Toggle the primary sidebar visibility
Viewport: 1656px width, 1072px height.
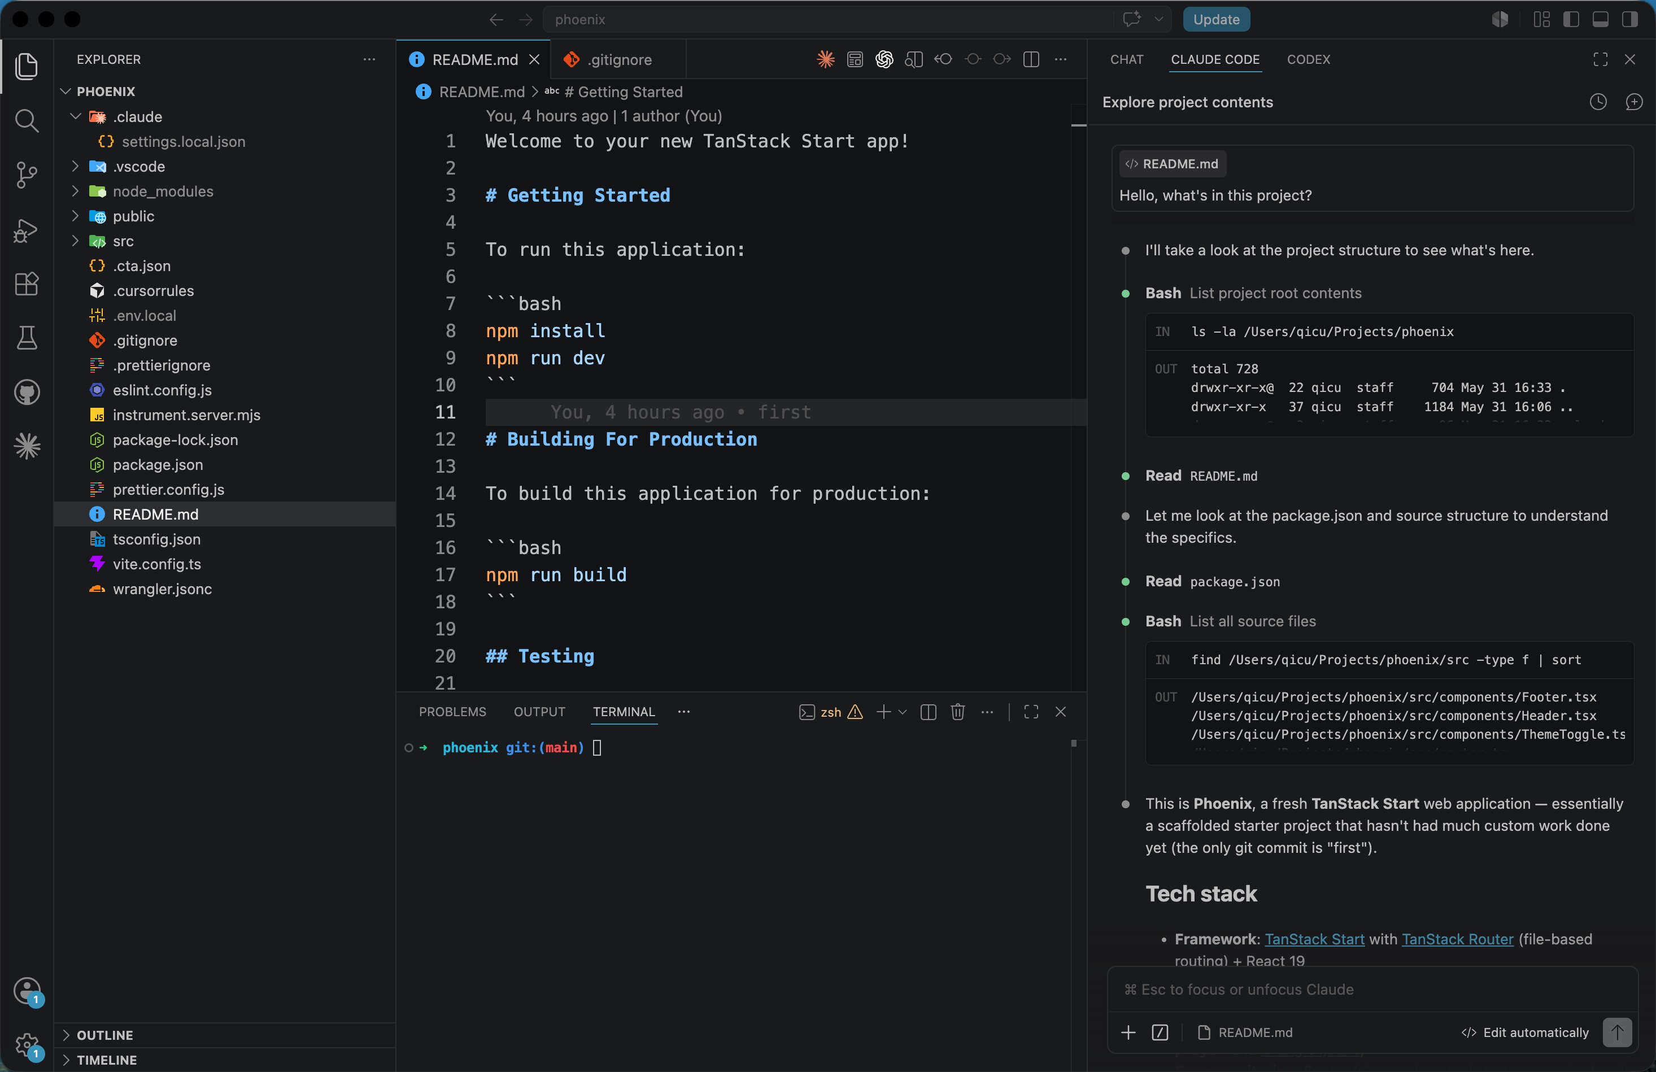pos(1570,19)
